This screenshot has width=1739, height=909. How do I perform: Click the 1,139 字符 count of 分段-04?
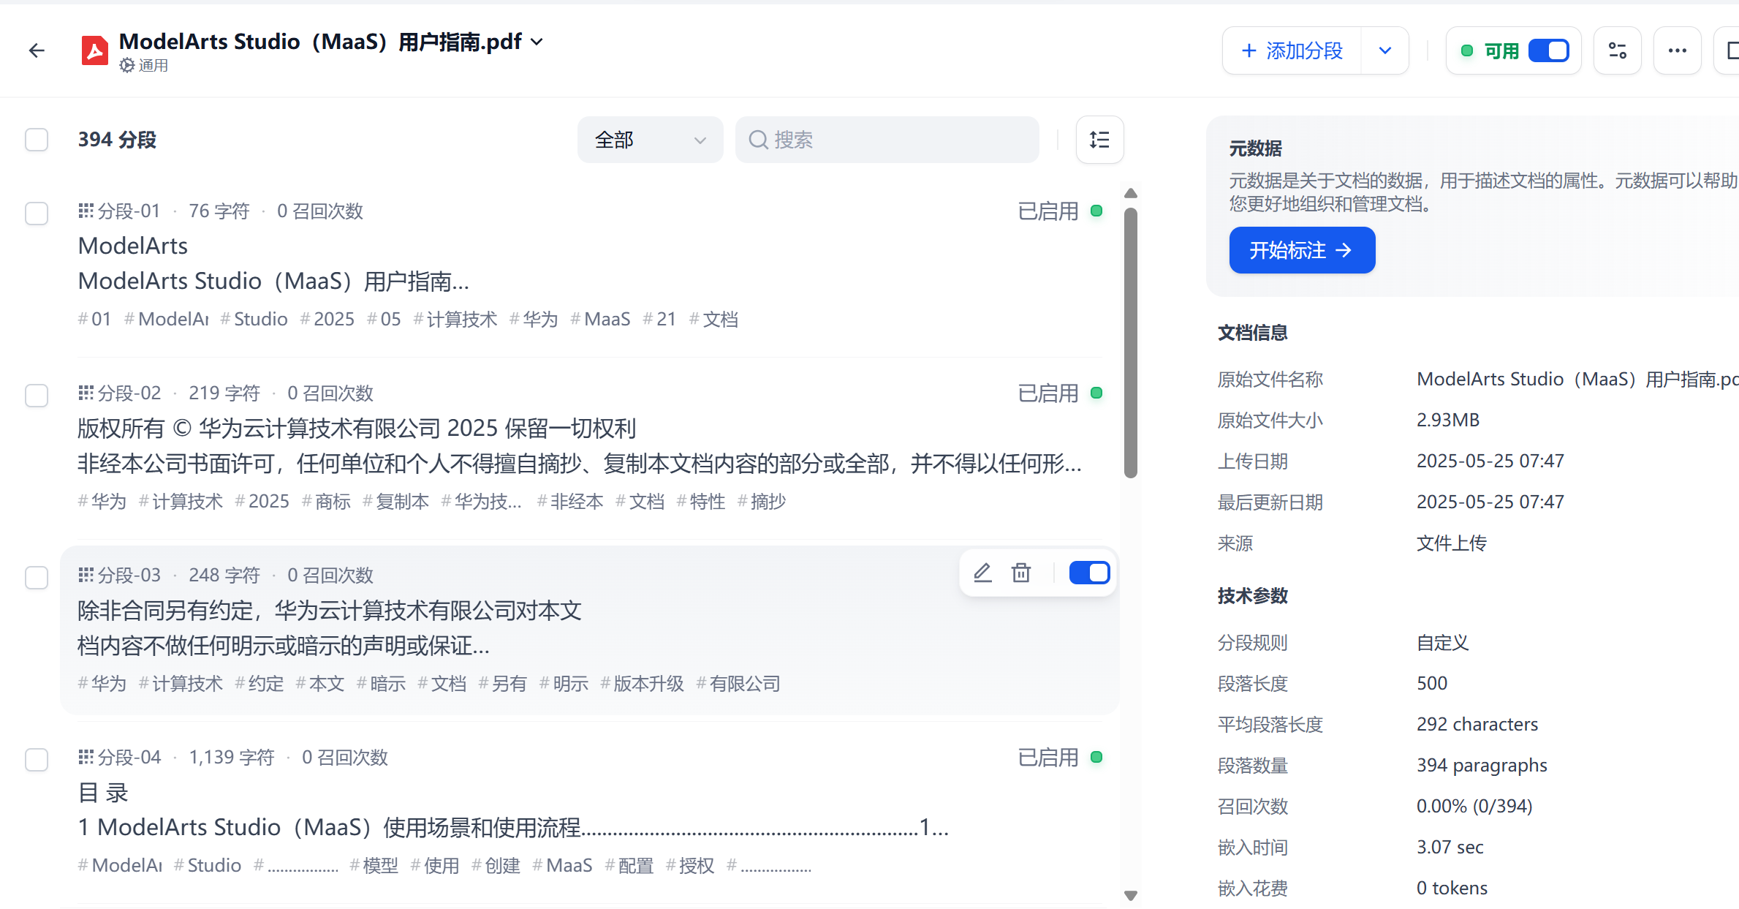pos(232,757)
